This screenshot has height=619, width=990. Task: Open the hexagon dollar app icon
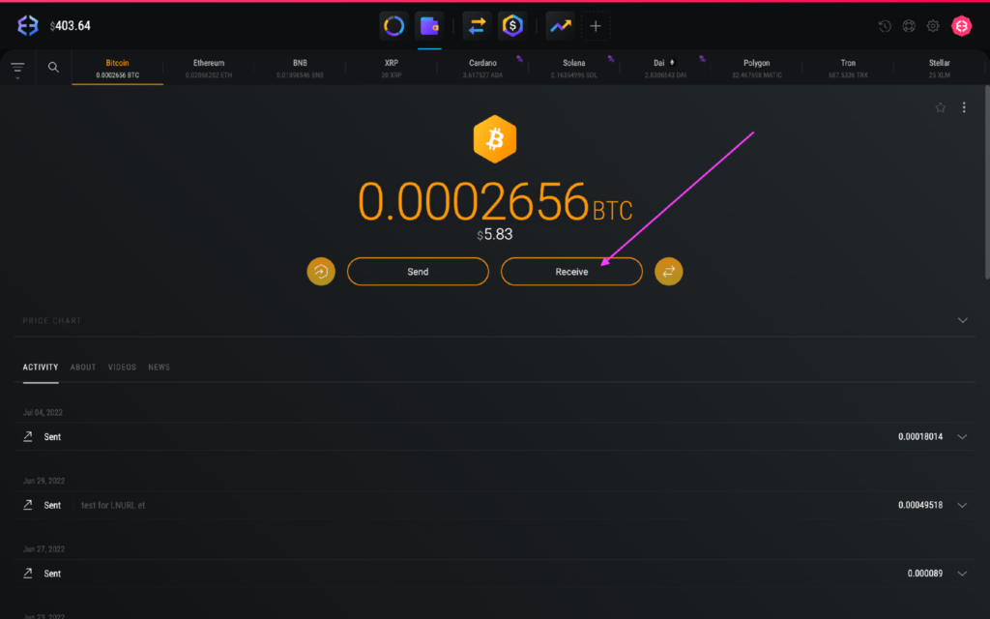tap(512, 26)
